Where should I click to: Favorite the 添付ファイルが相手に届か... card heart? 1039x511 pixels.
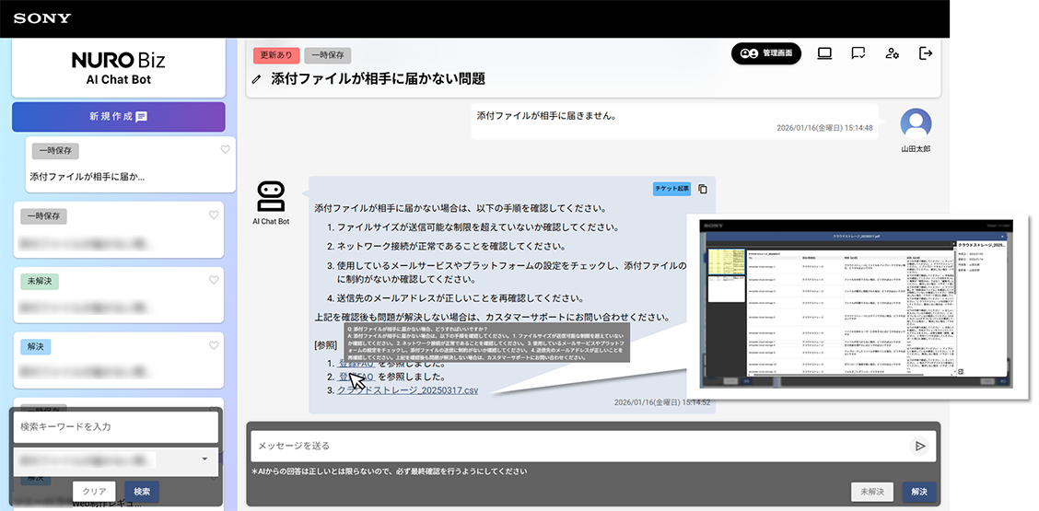(x=226, y=150)
